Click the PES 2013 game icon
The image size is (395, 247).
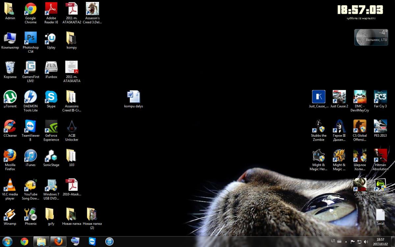tap(380, 126)
